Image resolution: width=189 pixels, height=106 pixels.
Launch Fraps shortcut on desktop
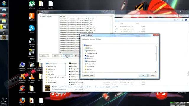pyautogui.click(x=32, y=54)
